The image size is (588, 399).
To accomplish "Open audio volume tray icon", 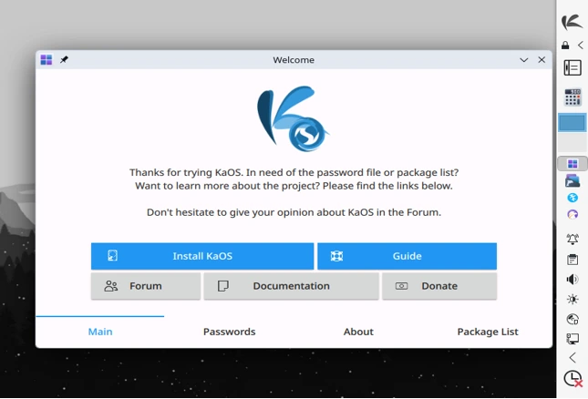I will pyautogui.click(x=573, y=280).
